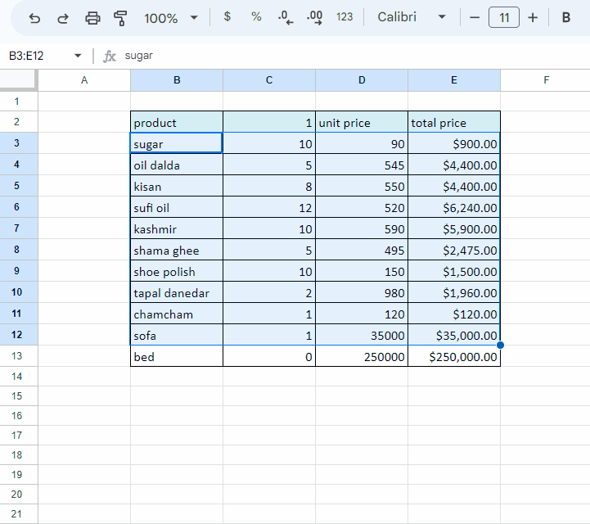Select column F header
Image resolution: width=590 pixels, height=524 pixels.
(546, 80)
